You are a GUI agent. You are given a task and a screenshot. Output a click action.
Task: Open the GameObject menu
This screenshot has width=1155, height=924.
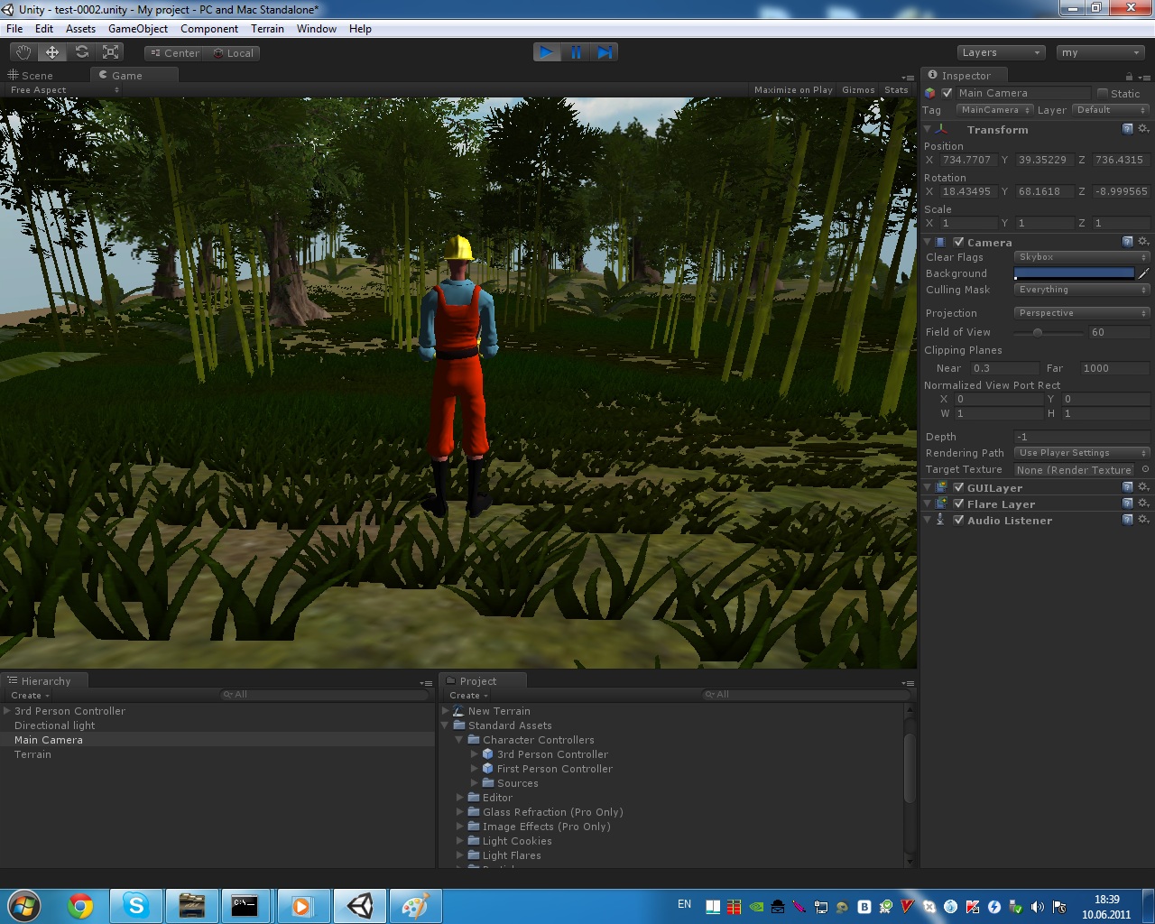click(138, 29)
